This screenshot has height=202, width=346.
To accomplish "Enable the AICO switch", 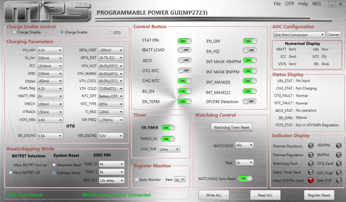I will click(x=185, y=60).
